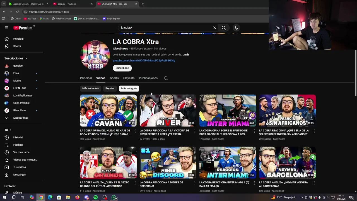The width and height of the screenshot is (357, 201).
Task: Open options menu for Neymar Barcelona video
Action: (314, 183)
